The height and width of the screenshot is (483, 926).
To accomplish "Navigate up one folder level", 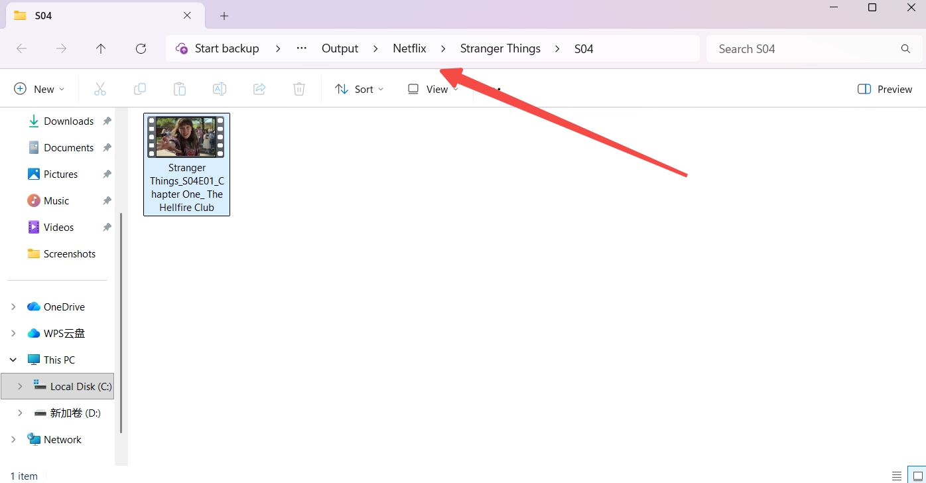I will [x=101, y=48].
